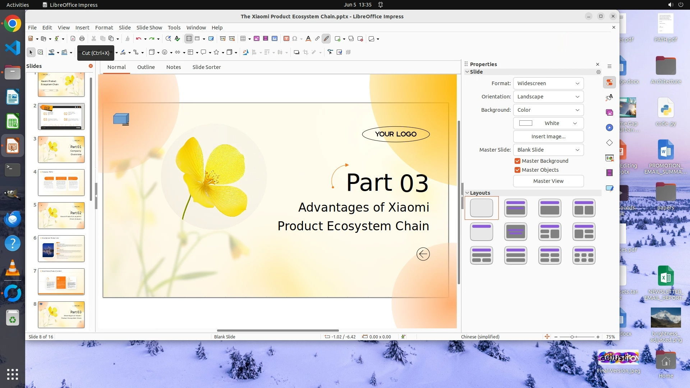Open the Format dropdown showing Widescreen

tap(548, 83)
